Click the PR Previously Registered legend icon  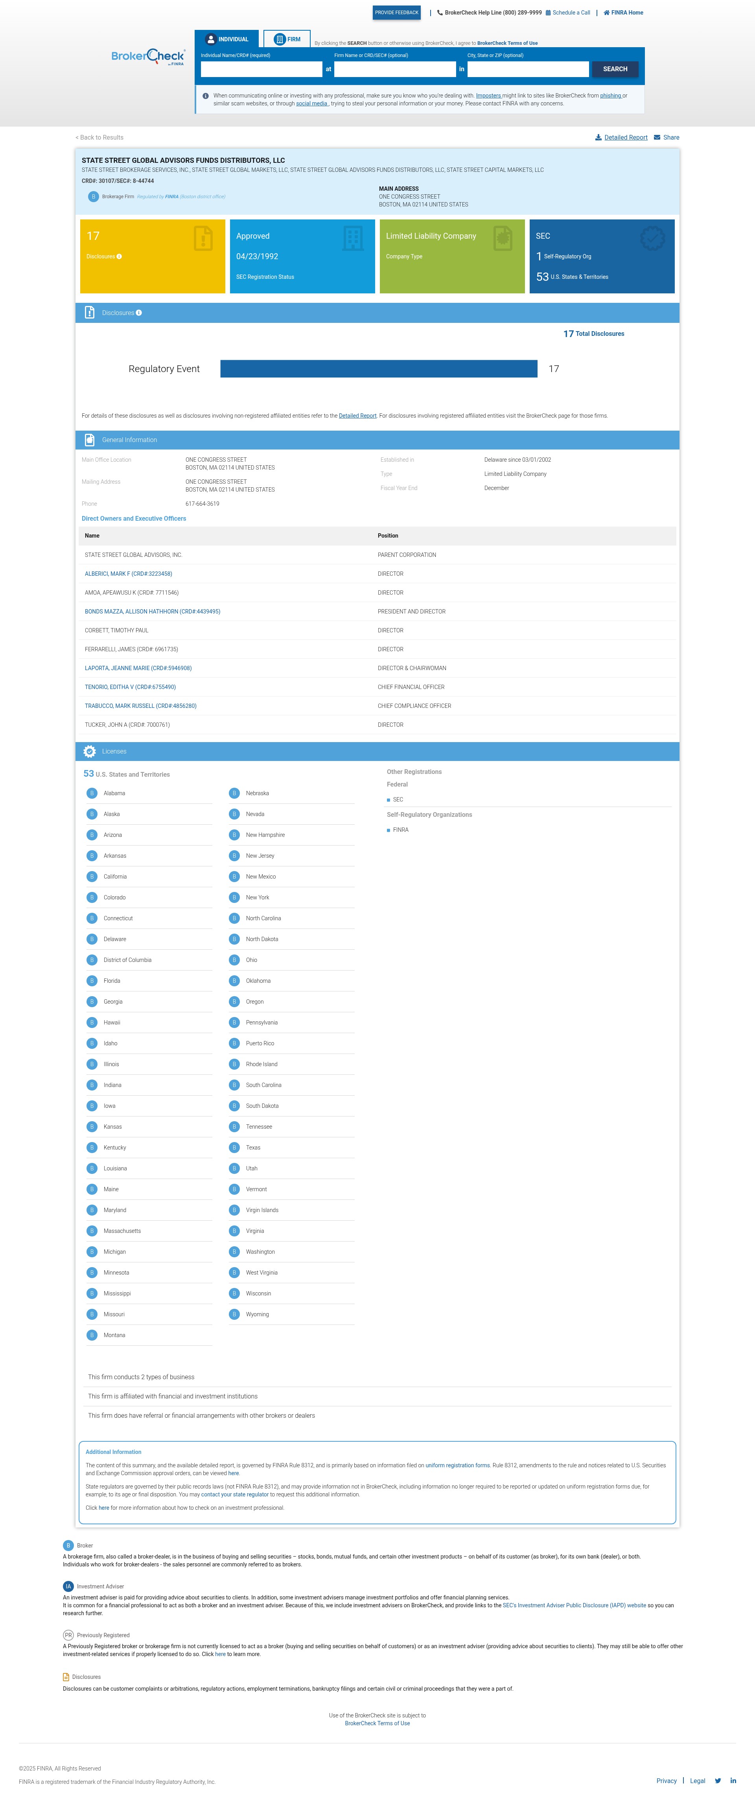[x=68, y=1635]
